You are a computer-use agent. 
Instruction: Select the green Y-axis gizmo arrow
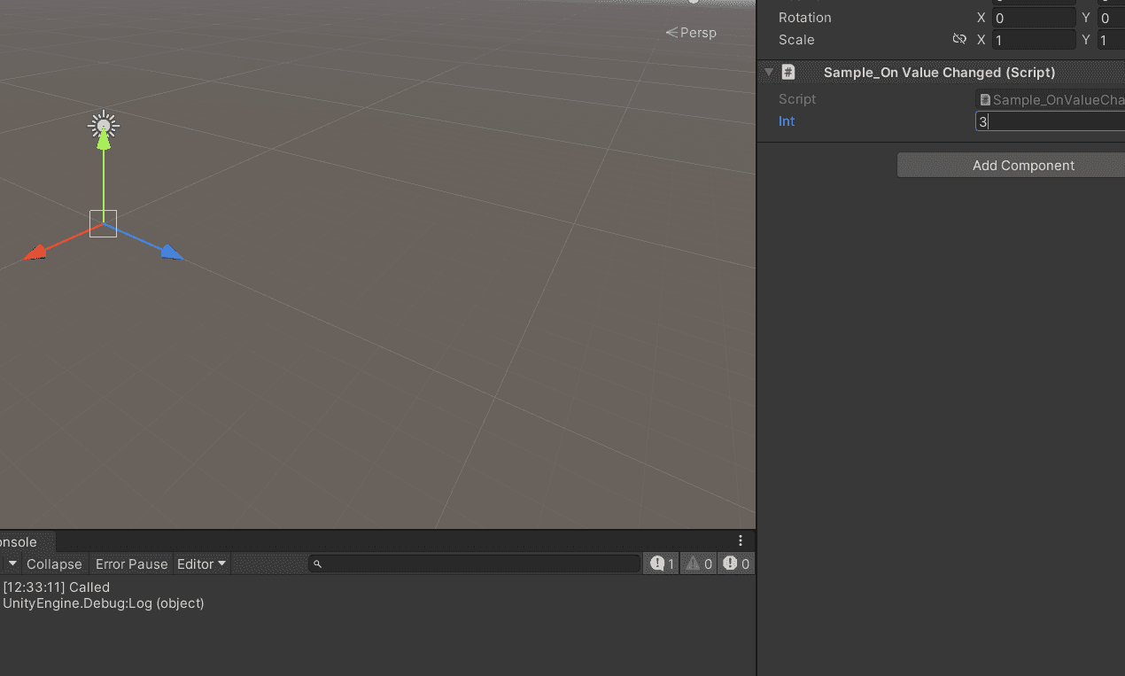pyautogui.click(x=104, y=140)
